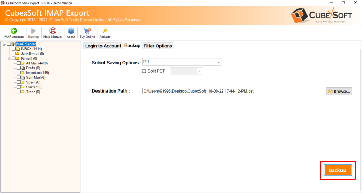Check the Starred (0) checkbox

[19, 87]
